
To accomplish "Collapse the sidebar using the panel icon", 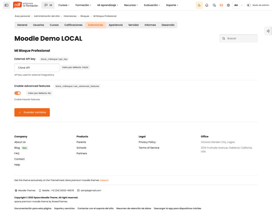I will (x=6, y=5).
